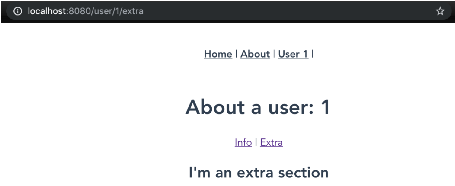Click the separator between Home and About

[x=236, y=54]
